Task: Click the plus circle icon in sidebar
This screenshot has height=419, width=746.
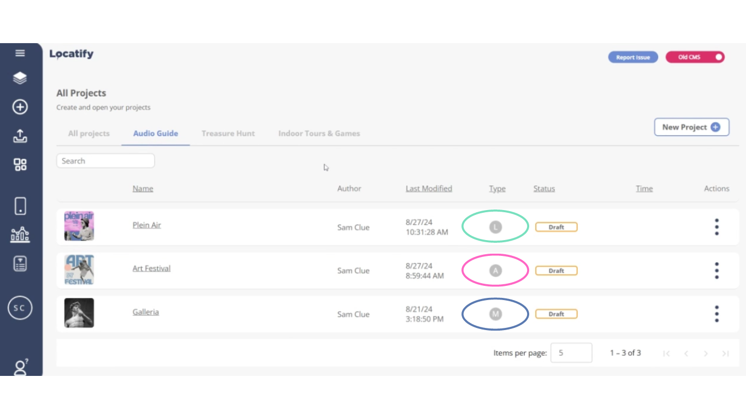Action: click(x=20, y=107)
